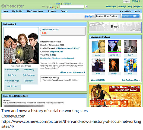143x130 pixels.
Task: Click the APRIL JOI name link
Action: (114, 55)
